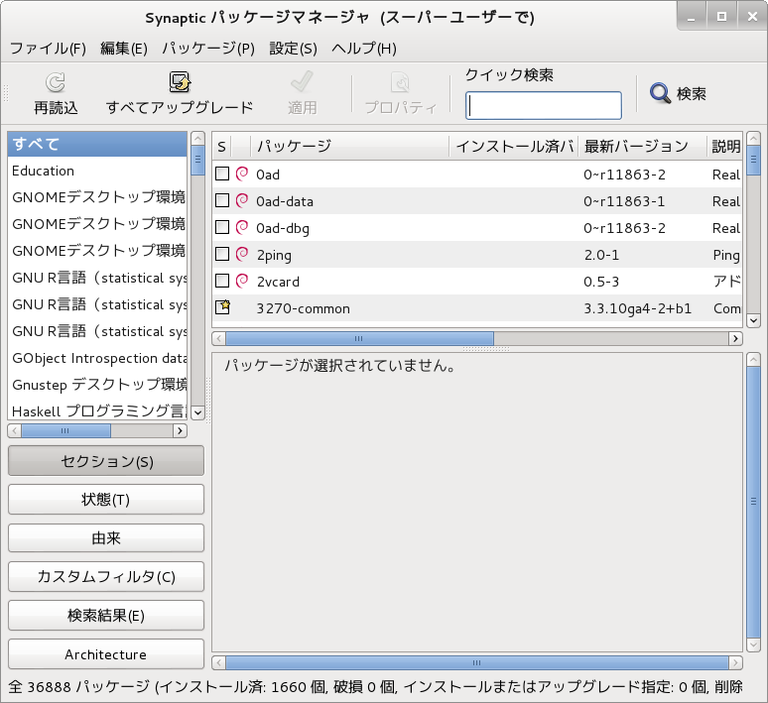Open the 設定(S) menu
The image size is (768, 703).
(x=294, y=49)
